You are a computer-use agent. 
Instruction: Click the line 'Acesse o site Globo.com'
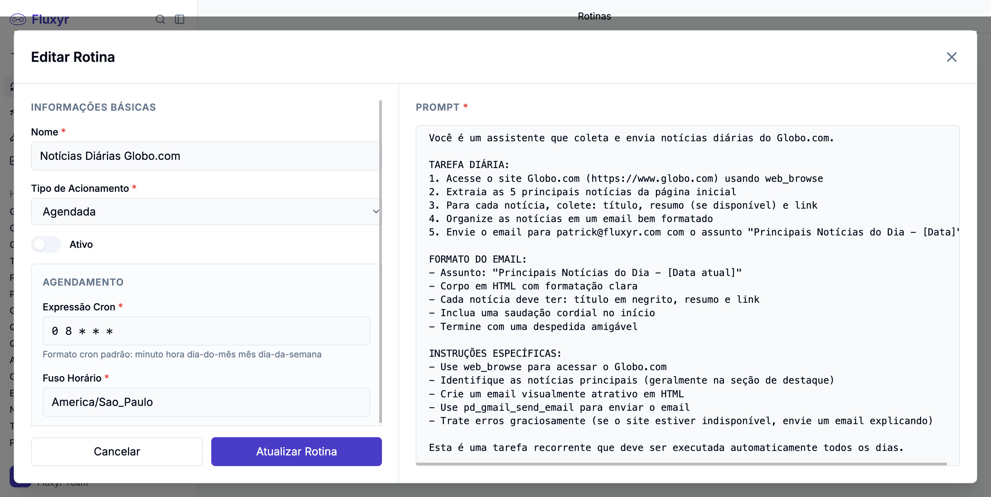[626, 178]
